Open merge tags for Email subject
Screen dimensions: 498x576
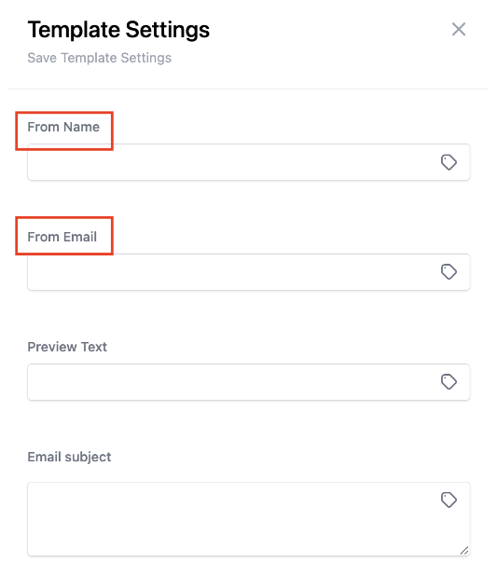(x=449, y=500)
